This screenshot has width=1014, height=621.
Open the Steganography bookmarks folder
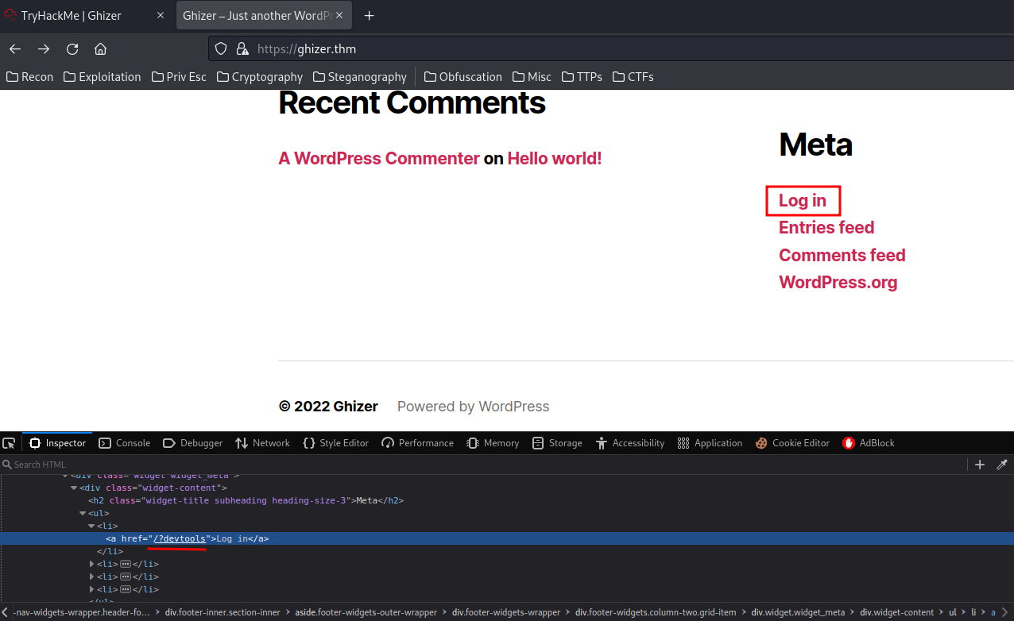click(x=360, y=77)
